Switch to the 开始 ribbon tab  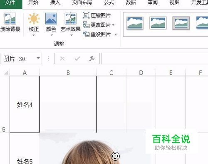tap(33, 2)
